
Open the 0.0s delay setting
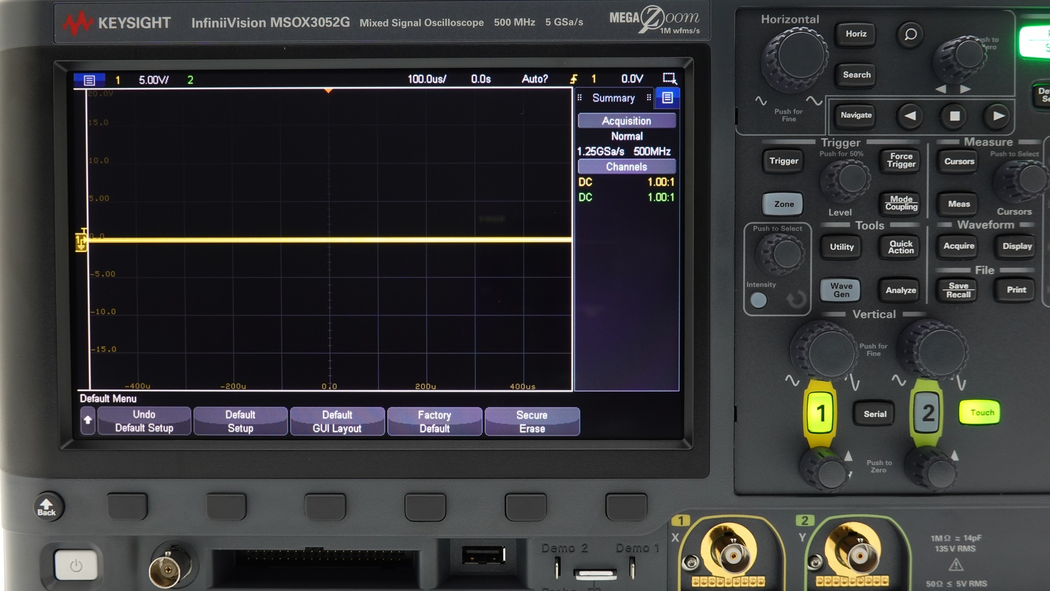[x=481, y=79]
